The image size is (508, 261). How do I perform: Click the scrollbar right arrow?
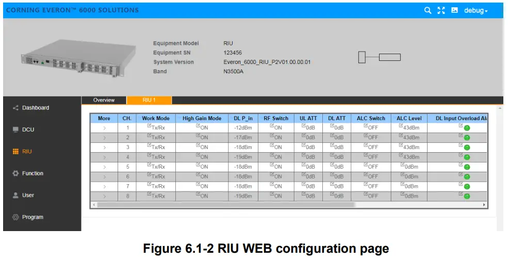coord(484,205)
